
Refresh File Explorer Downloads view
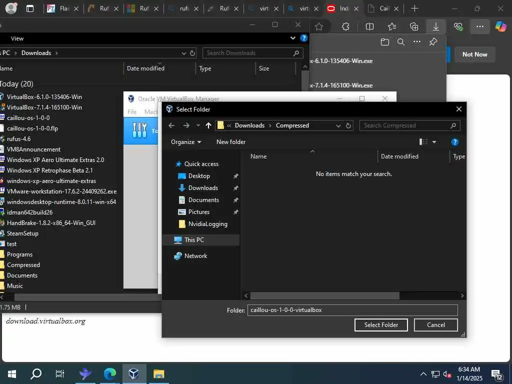point(192,53)
